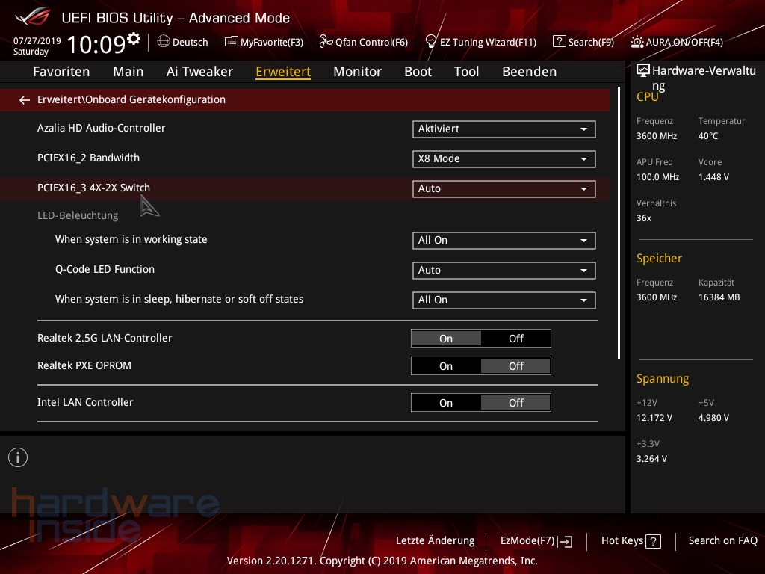The width and height of the screenshot is (765, 574).
Task: Click the 07/27/2019 date text
Action: pos(37,41)
